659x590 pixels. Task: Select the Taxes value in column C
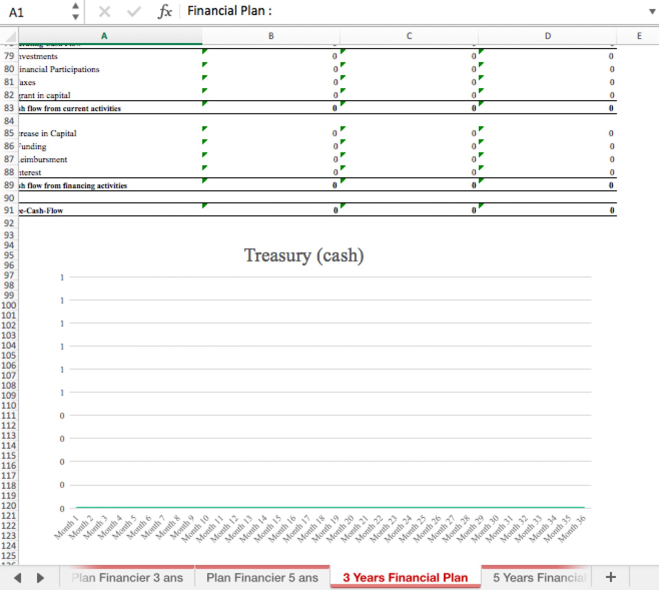click(409, 82)
